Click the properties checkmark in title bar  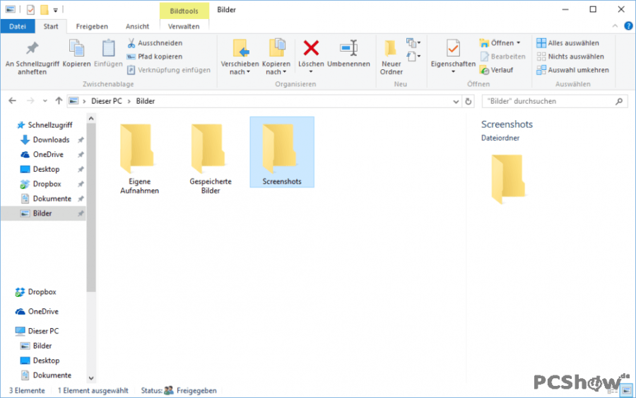click(30, 9)
